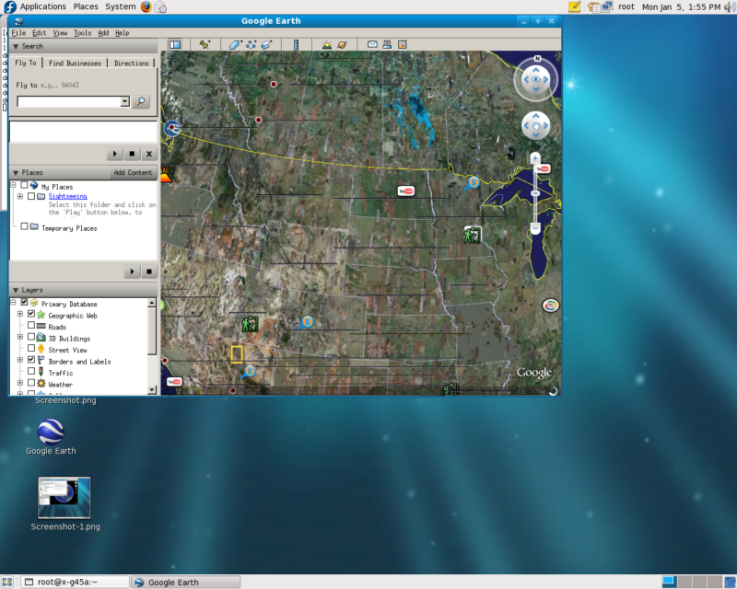Enable the Roads layer checkbox
Viewport: 737px width, 589px height.
[x=31, y=327]
